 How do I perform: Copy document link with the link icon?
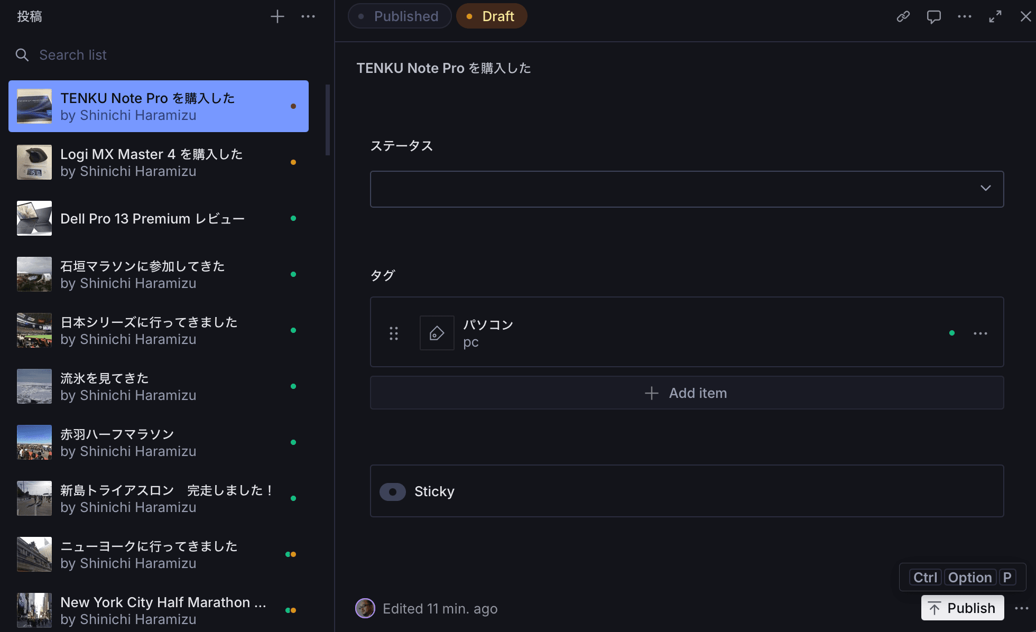pyautogui.click(x=903, y=16)
